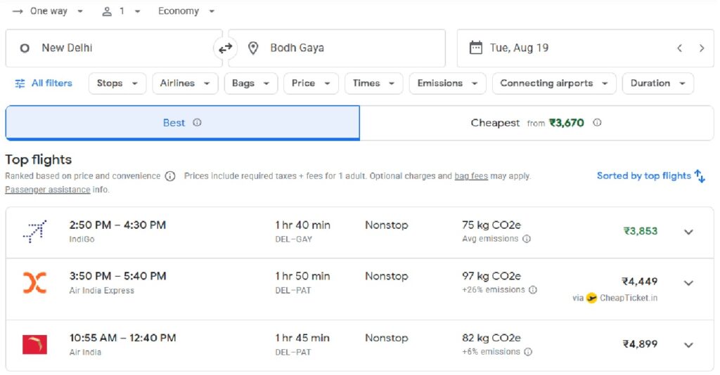720x375 pixels.
Task: Click the 2:50 PM – 4:30 PM flight time
Action: pyautogui.click(x=117, y=225)
